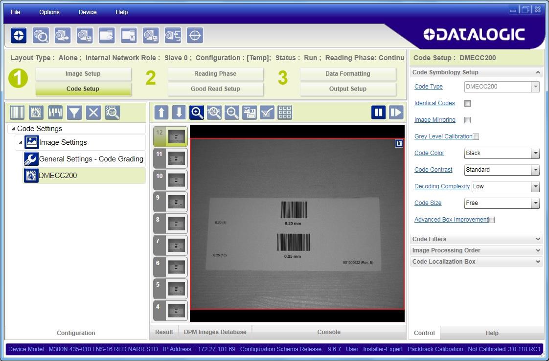This screenshot has height=361, width=549.
Task: Click the Datalogic home target icon
Action: 19,35
